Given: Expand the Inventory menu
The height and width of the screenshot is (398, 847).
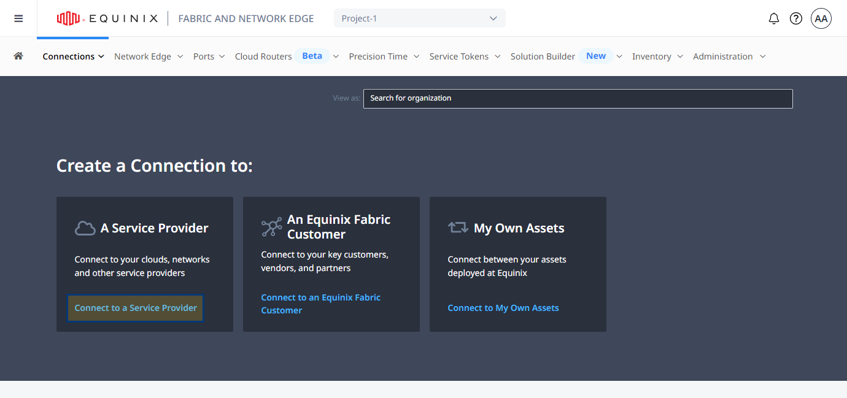Looking at the screenshot, I should click(x=657, y=56).
